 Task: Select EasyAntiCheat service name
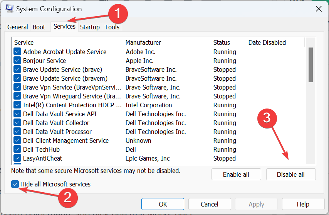click(43, 158)
